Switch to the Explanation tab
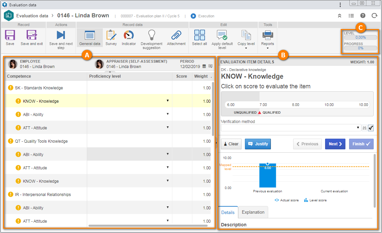 click(x=253, y=212)
